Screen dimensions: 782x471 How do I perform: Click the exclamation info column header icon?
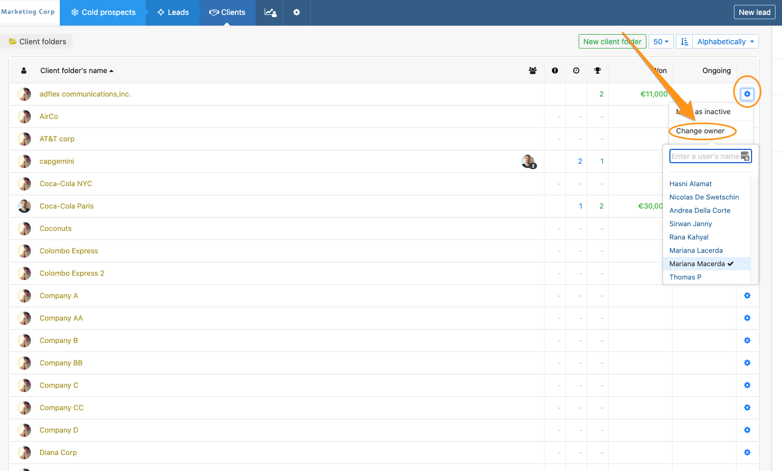(x=555, y=70)
